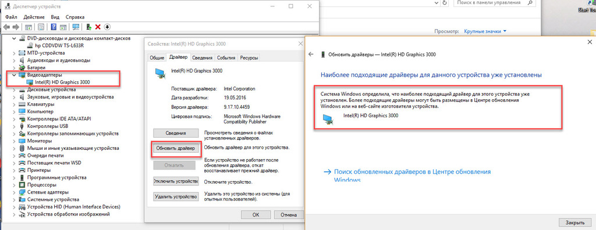Switch to the Сведения tab
The width and height of the screenshot is (596, 230).
click(x=202, y=58)
